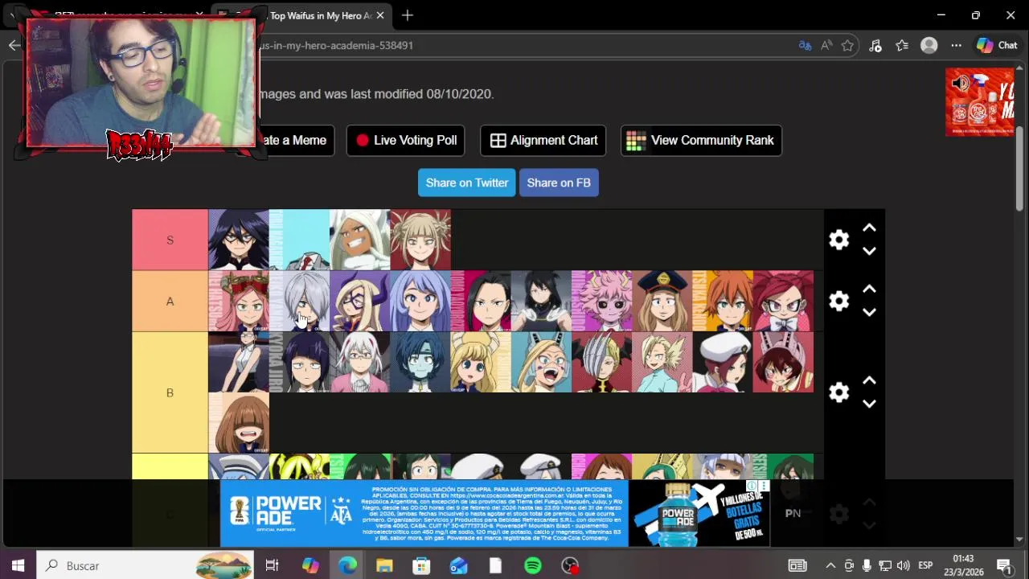Click the Live Voting Poll button
Screen dimensions: 1029x579
(x=407, y=140)
